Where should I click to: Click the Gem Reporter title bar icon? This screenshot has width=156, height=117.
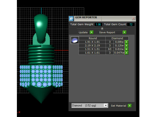(x=71, y=19)
